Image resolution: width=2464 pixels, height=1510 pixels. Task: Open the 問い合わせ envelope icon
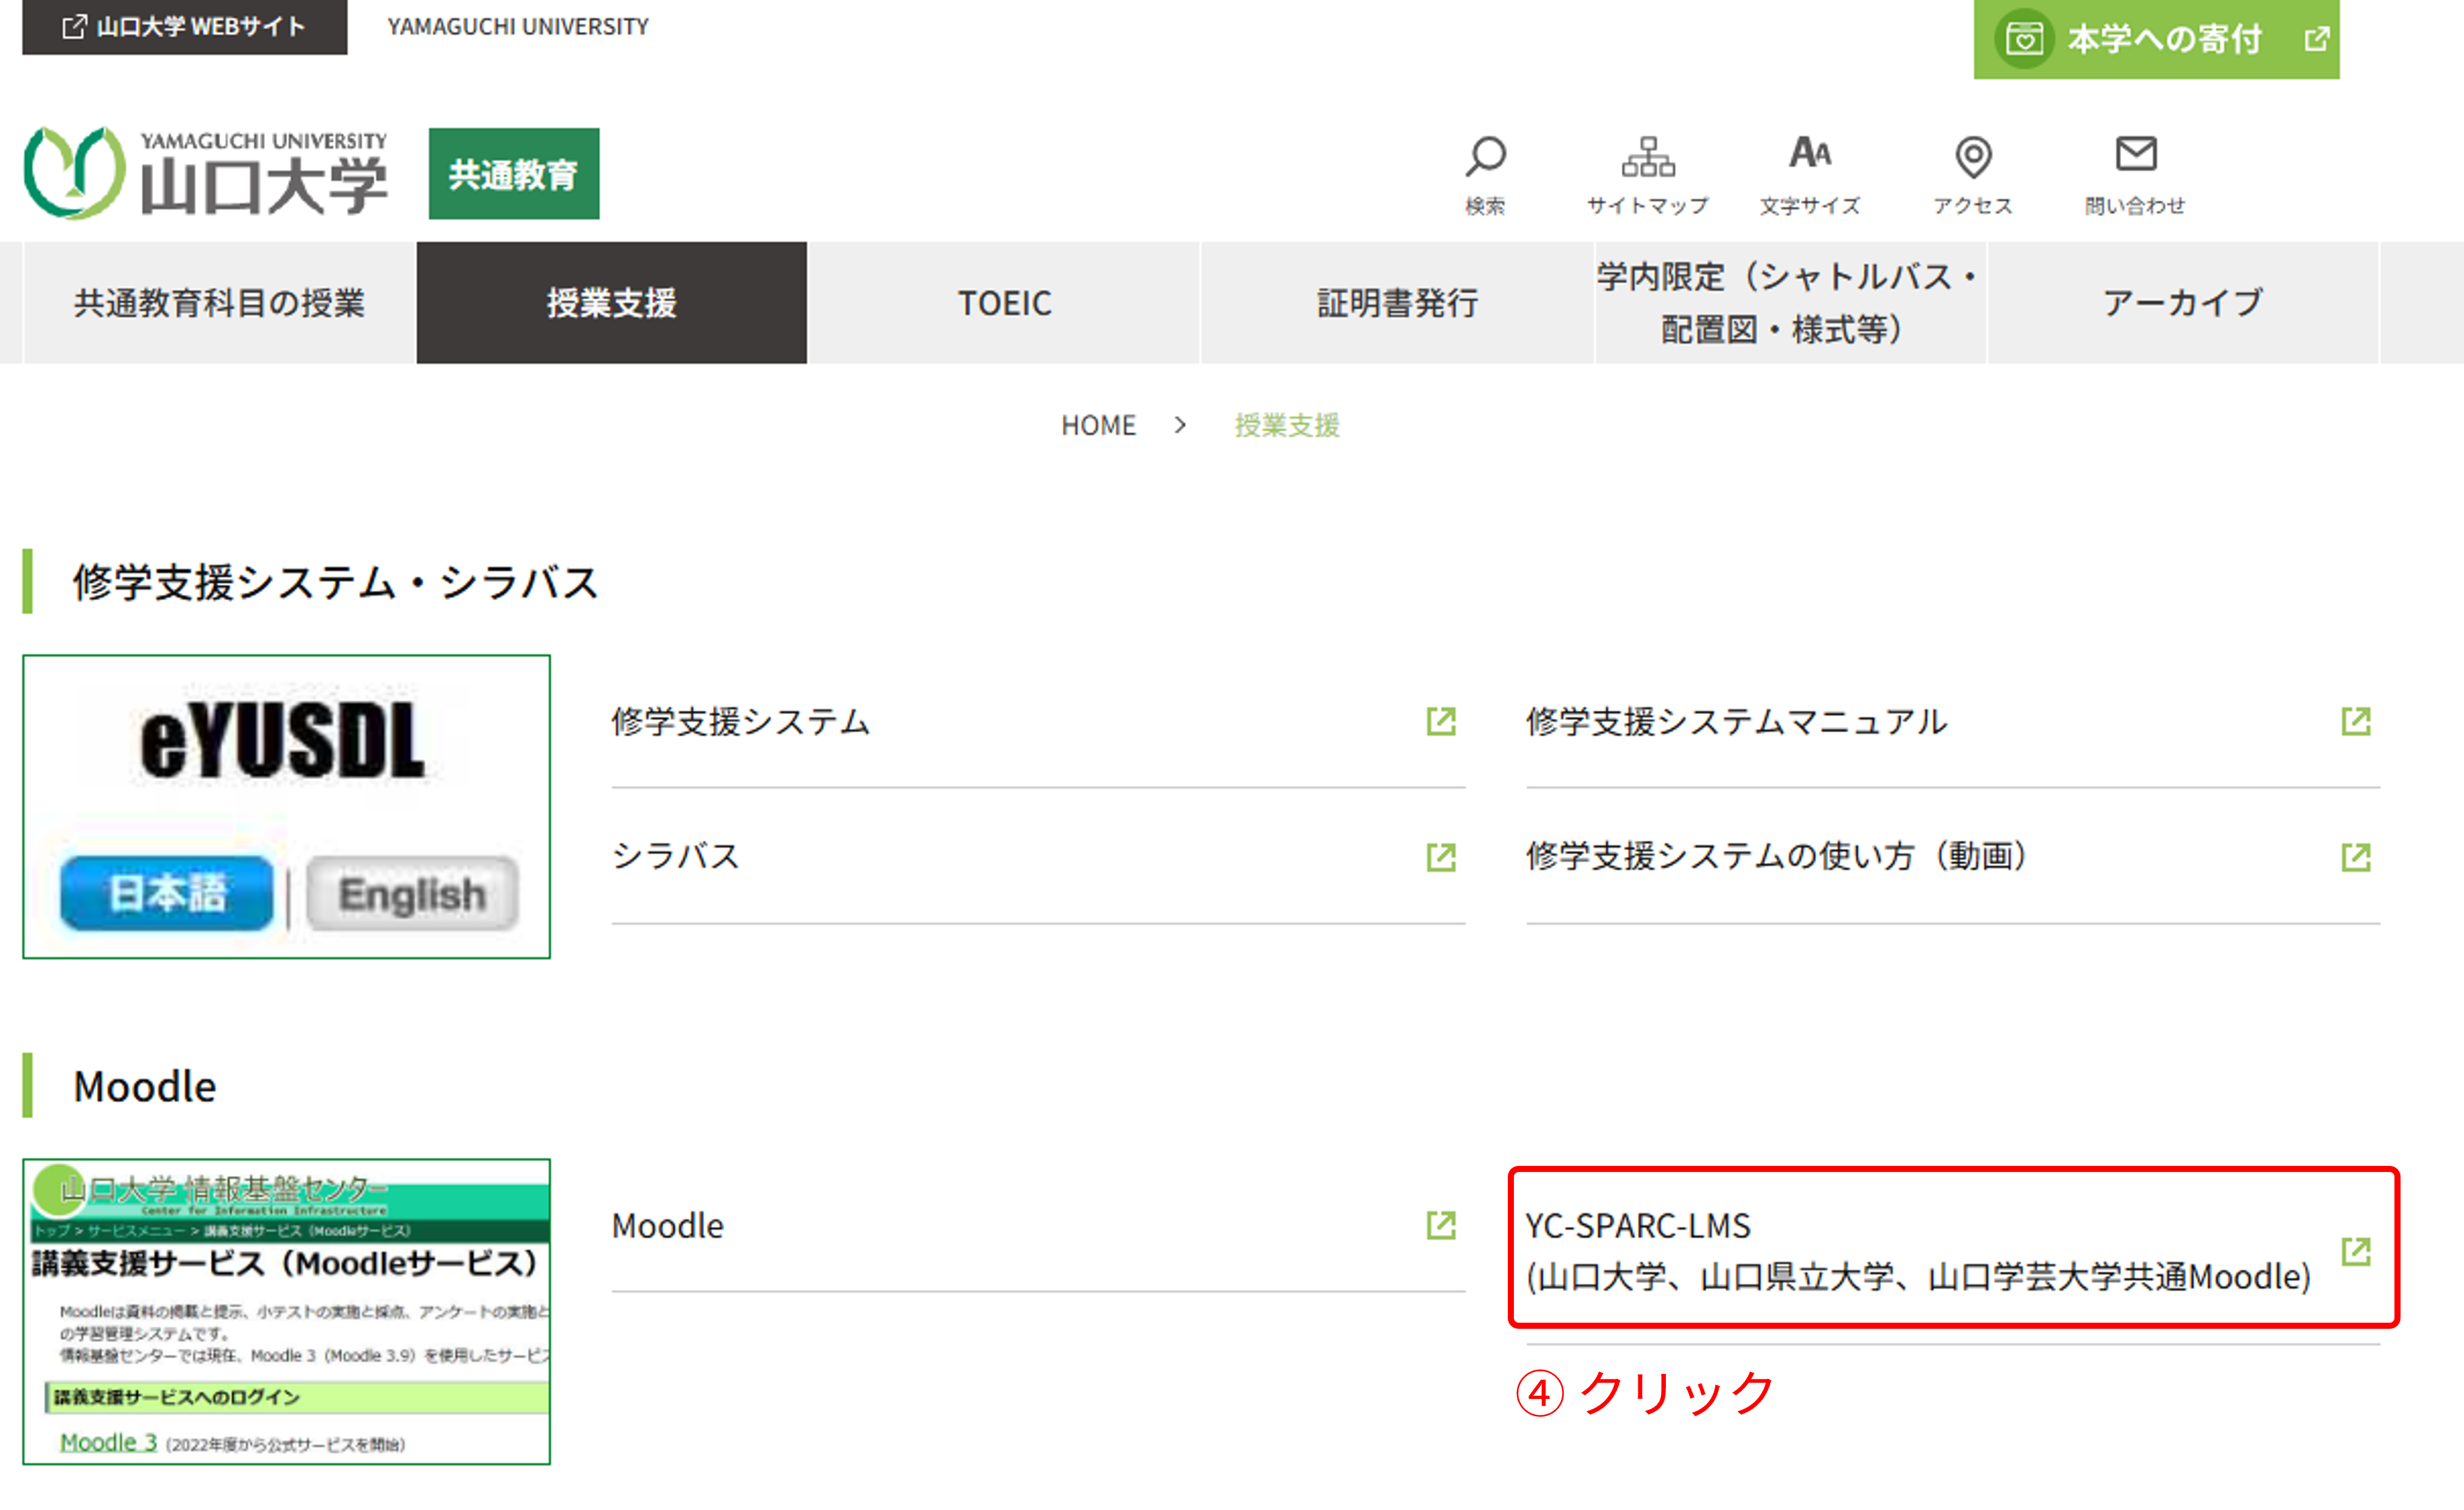tap(2136, 154)
